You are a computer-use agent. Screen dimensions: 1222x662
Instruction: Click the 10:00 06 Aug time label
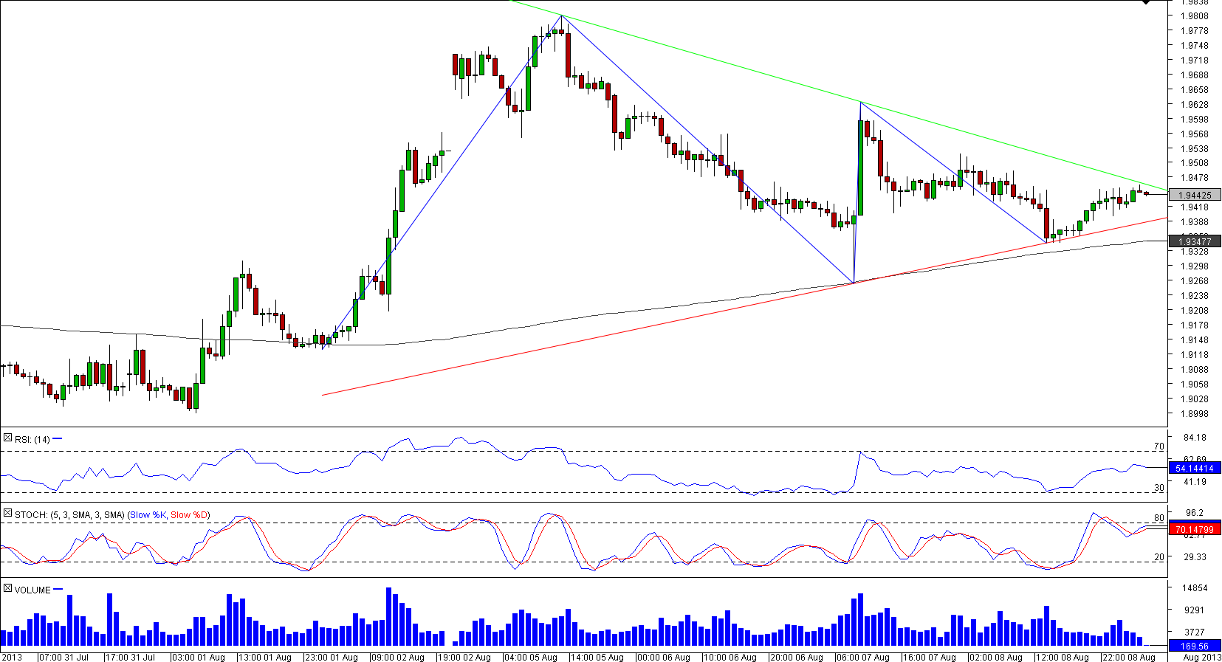(730, 657)
